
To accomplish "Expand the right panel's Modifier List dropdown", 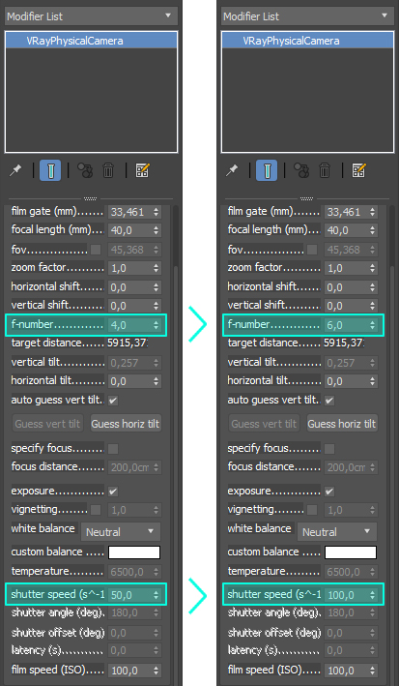I will [x=305, y=16].
